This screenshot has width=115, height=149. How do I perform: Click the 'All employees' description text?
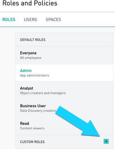31,58
